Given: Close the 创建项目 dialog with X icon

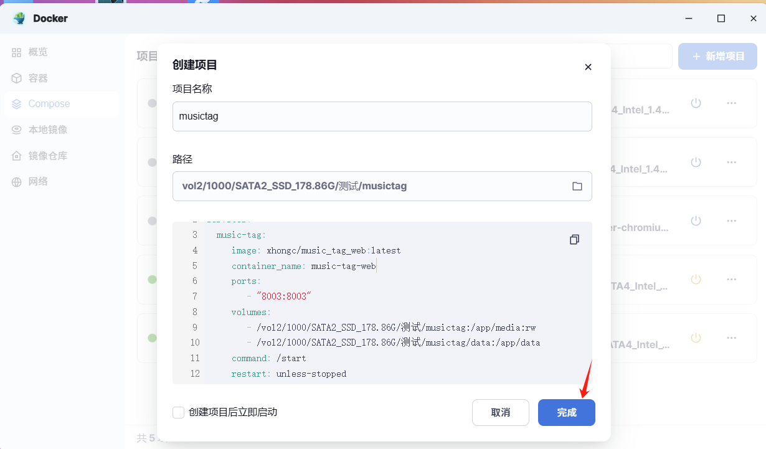Looking at the screenshot, I should point(588,67).
